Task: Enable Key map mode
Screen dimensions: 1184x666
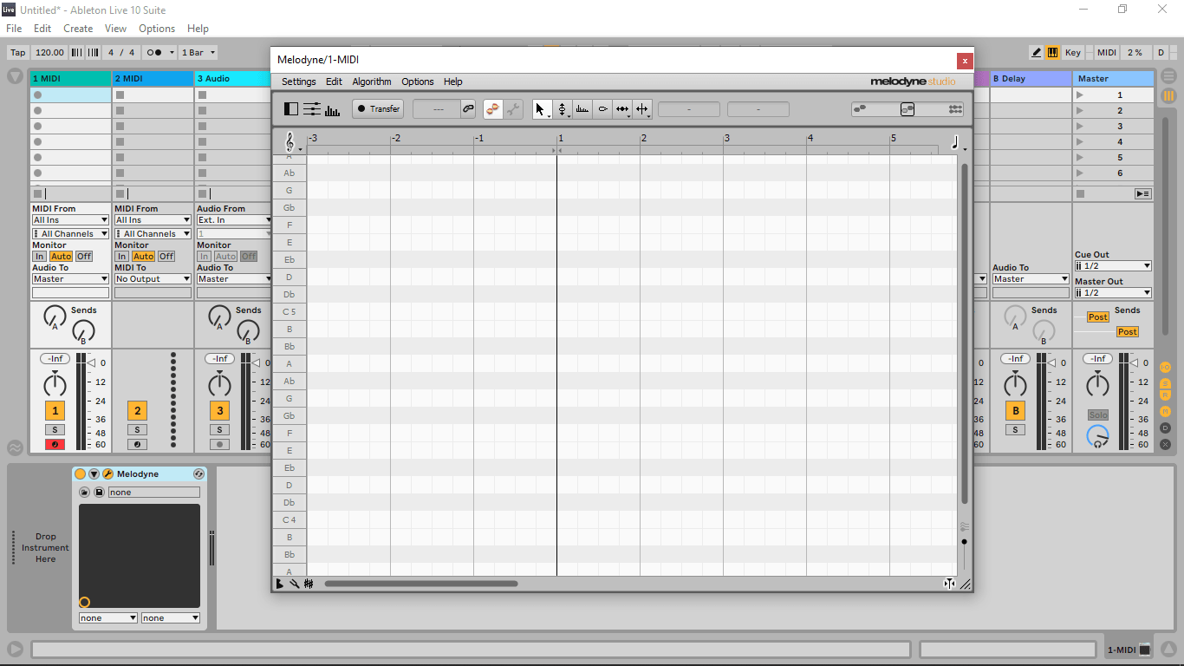Action: coord(1073,52)
